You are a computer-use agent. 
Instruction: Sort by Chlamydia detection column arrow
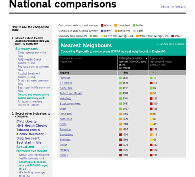146,58
